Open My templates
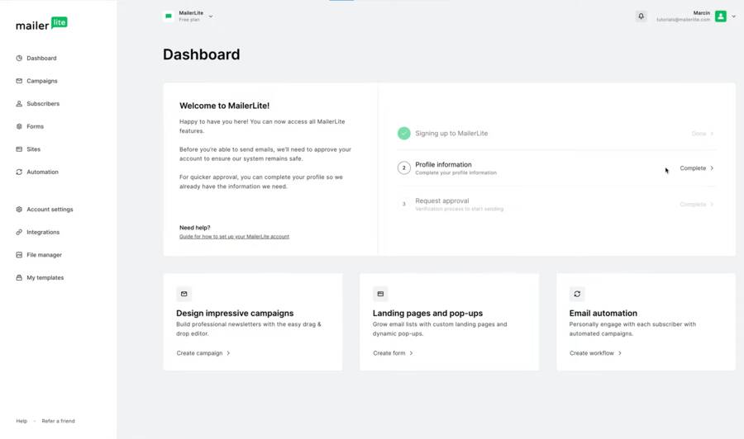The width and height of the screenshot is (744, 439). click(x=45, y=277)
